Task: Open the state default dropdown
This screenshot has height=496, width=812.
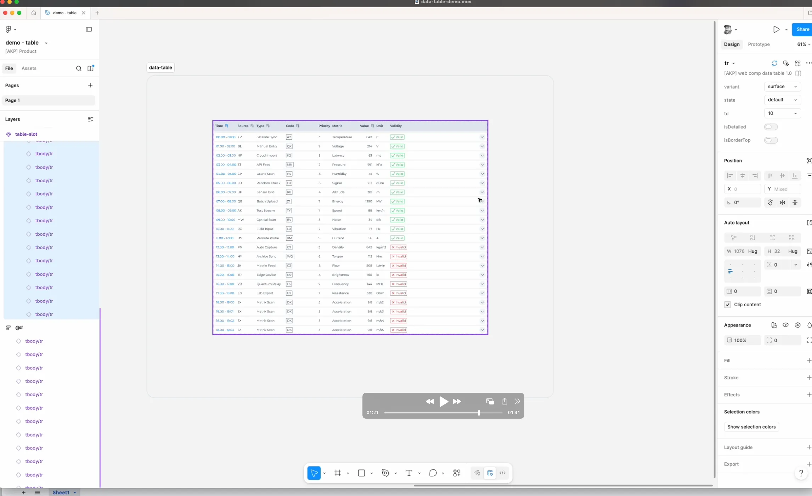Action: (782, 100)
